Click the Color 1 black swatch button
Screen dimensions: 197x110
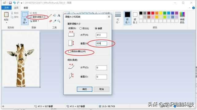(127, 18)
